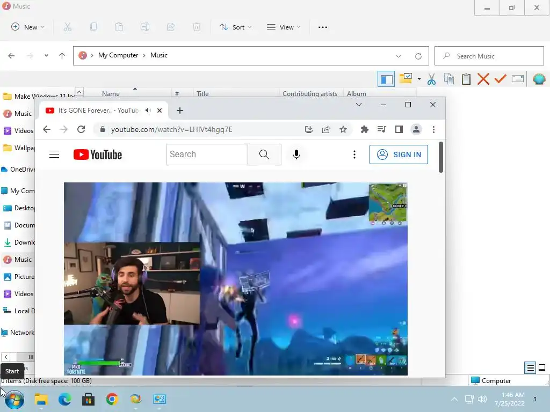550x412 pixels.
Task: Toggle Chrome side panel
Action: (399, 130)
